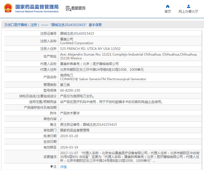Click the 管理类别 label
Screen dimensions: 204x171
coord(50,85)
